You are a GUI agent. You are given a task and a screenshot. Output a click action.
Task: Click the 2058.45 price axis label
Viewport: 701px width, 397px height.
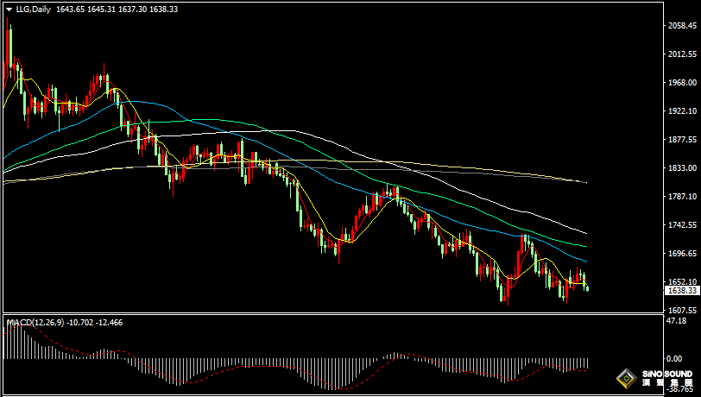tap(681, 26)
